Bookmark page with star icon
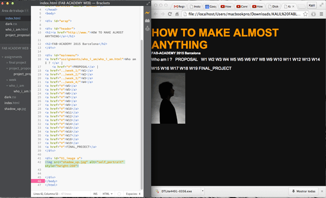 tap(305, 14)
